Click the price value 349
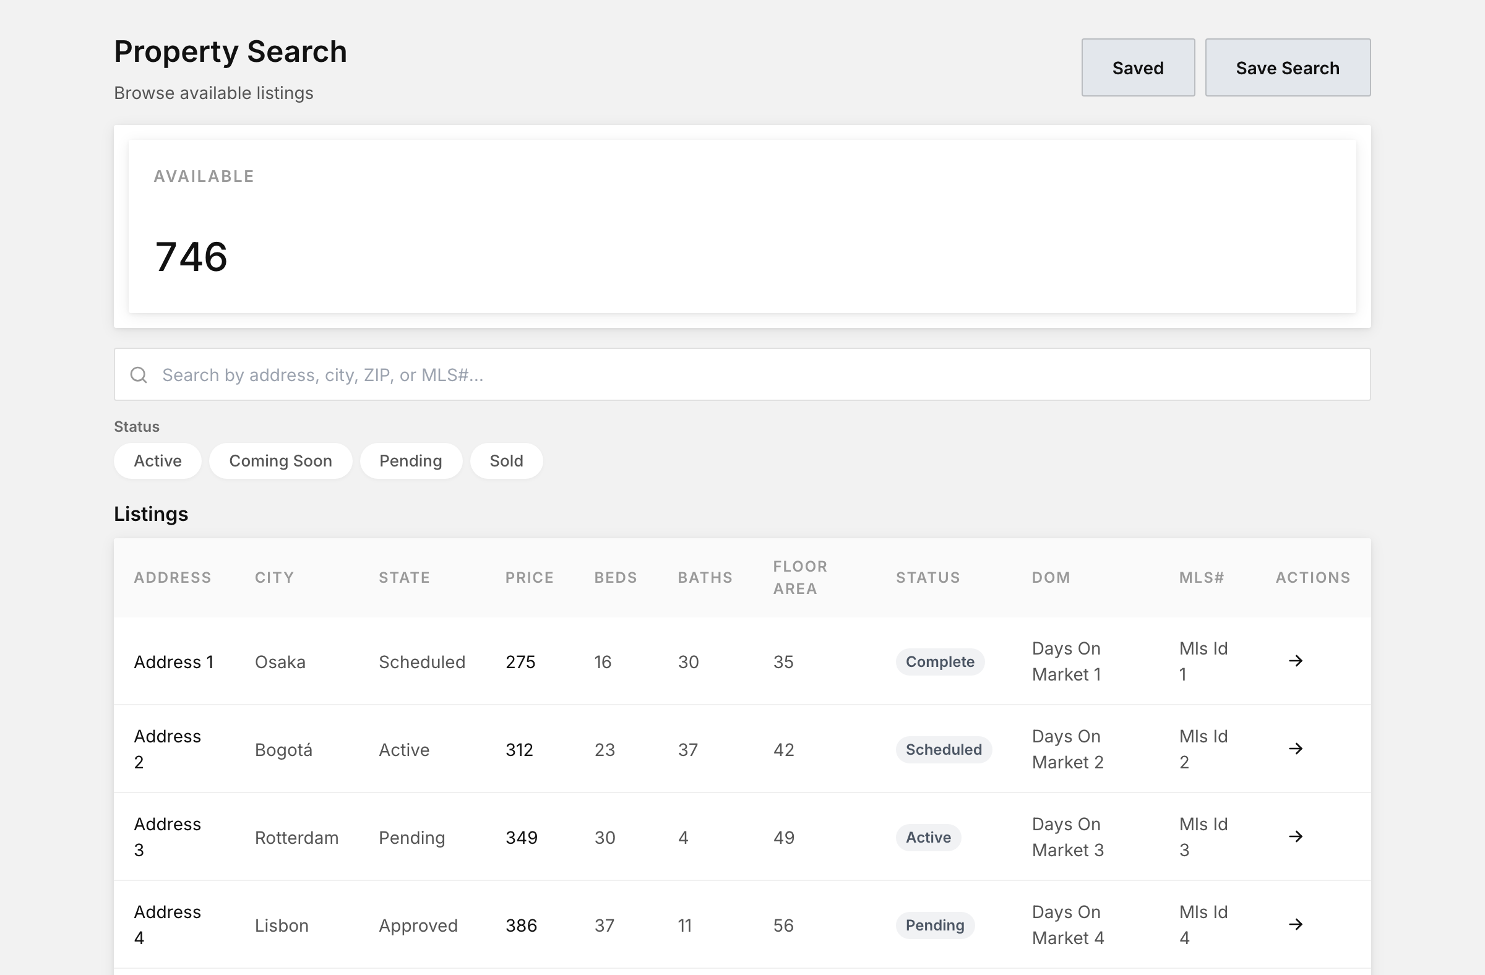Viewport: 1485px width, 975px height. click(522, 838)
